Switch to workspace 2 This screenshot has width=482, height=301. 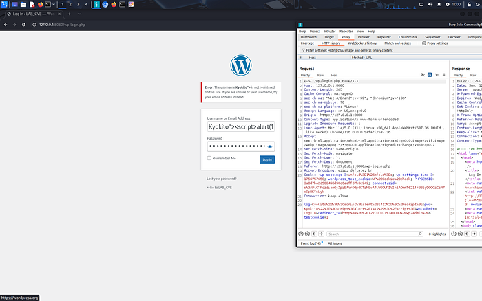coord(70,4)
